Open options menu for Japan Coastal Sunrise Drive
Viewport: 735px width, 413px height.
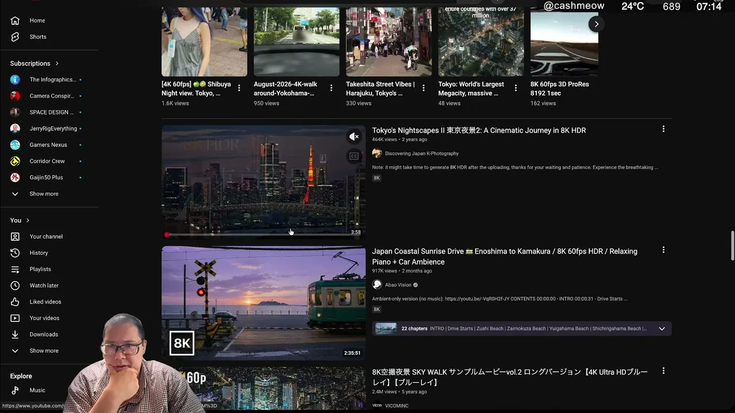(663, 250)
